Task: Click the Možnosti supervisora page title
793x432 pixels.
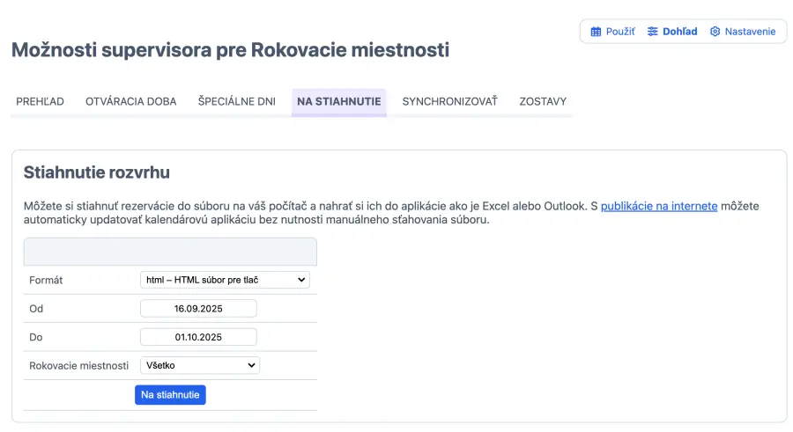Action: point(230,50)
